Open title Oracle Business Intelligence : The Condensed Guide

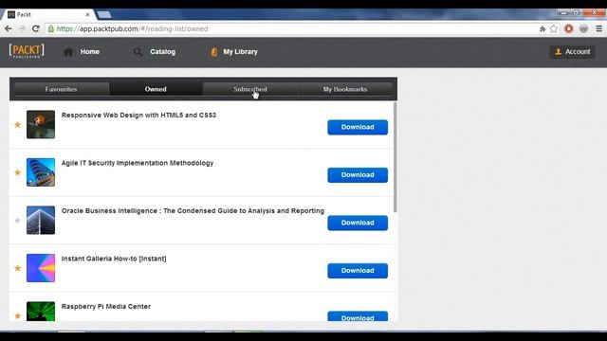point(193,210)
